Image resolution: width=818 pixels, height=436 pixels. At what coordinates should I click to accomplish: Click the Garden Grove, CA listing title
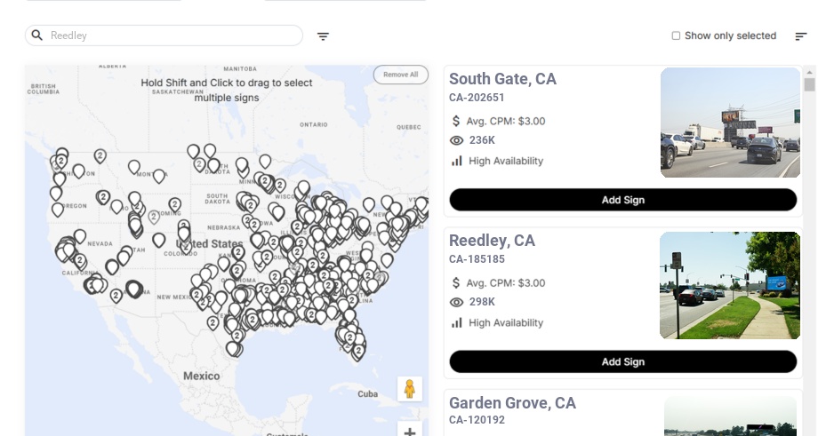[512, 403]
